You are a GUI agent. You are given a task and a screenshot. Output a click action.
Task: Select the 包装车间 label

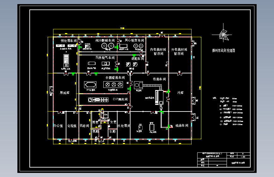159,79
